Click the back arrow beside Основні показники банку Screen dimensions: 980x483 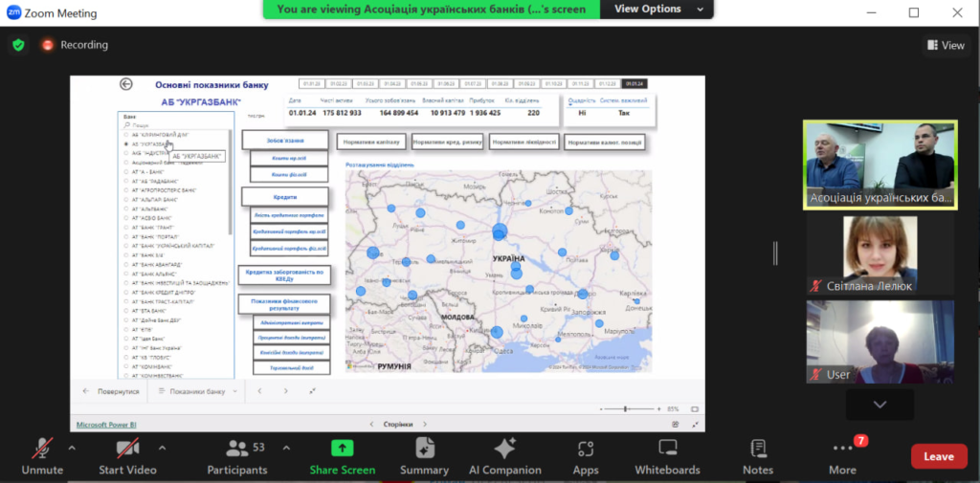point(126,84)
